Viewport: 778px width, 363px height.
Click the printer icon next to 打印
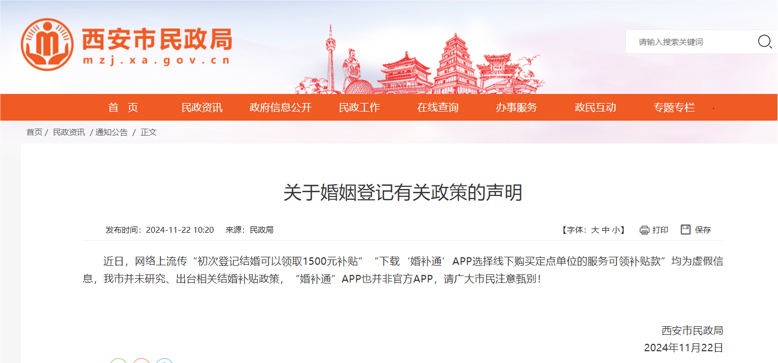pyautogui.click(x=645, y=230)
